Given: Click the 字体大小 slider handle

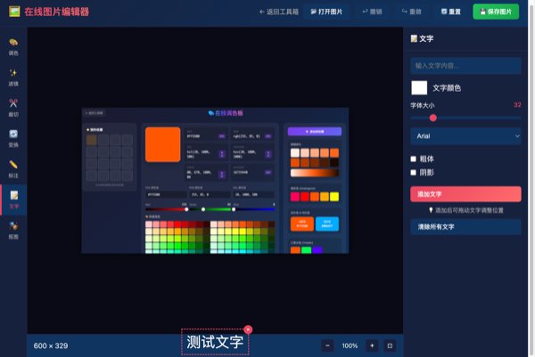Looking at the screenshot, I should pyautogui.click(x=433, y=118).
